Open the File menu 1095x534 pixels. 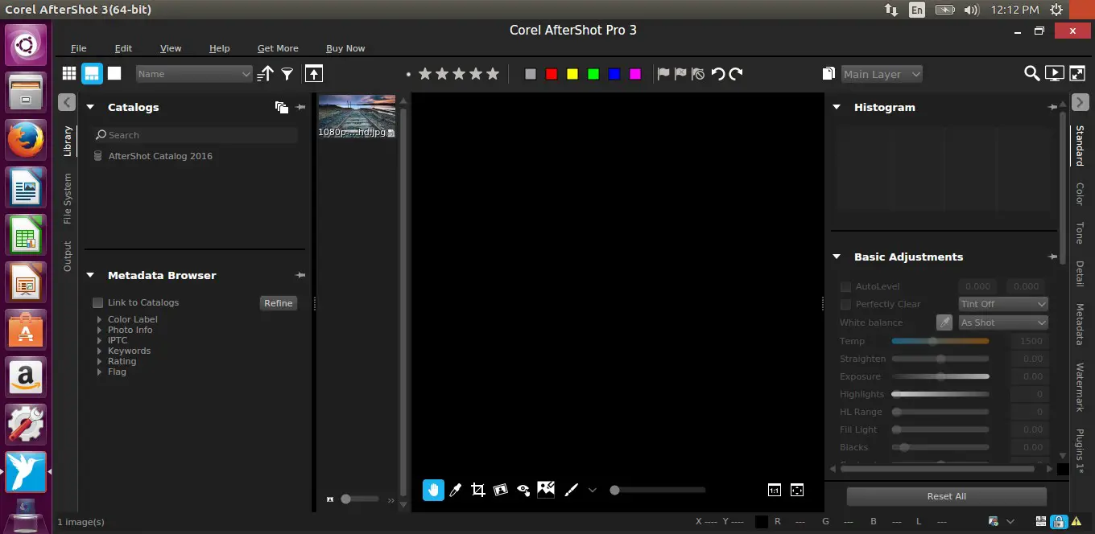(78, 48)
